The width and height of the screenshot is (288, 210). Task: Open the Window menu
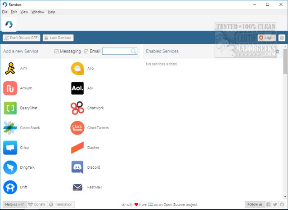click(x=38, y=12)
